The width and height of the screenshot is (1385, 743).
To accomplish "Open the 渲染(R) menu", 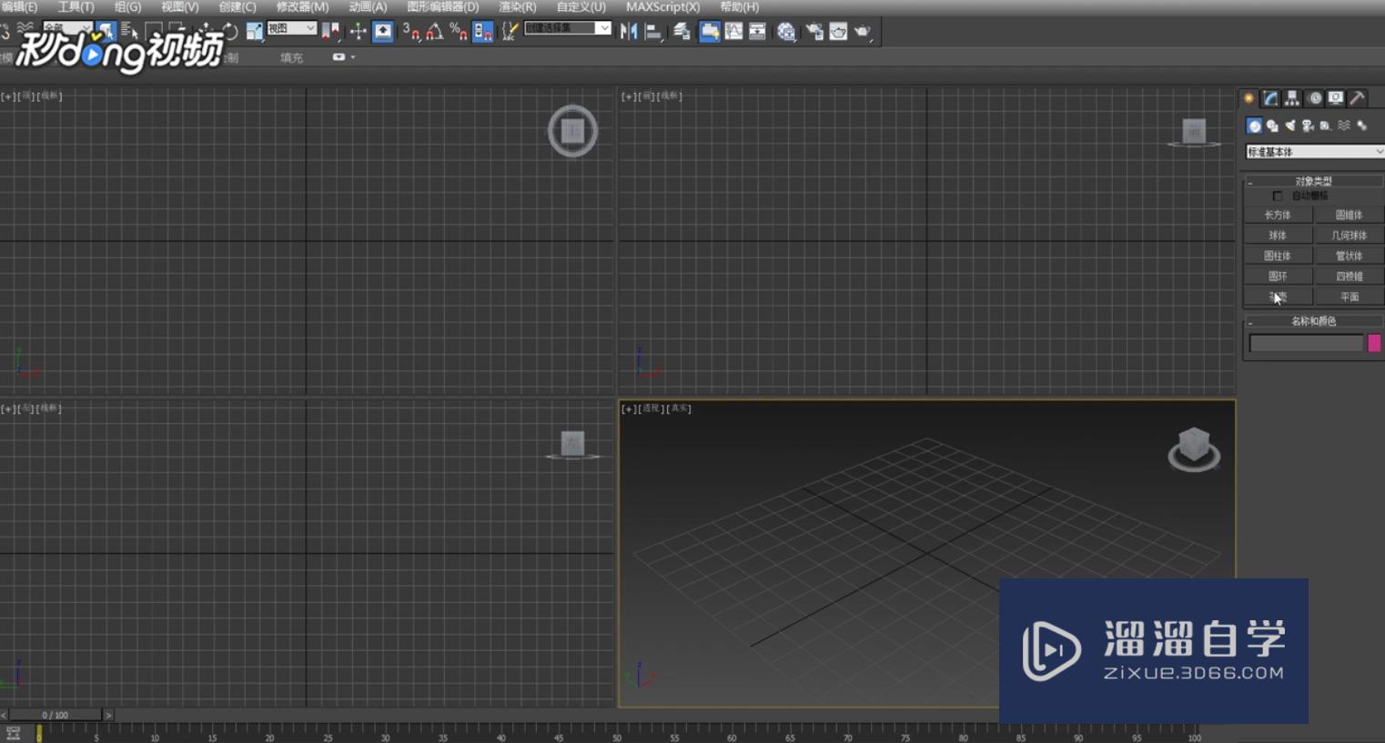I will [x=517, y=7].
